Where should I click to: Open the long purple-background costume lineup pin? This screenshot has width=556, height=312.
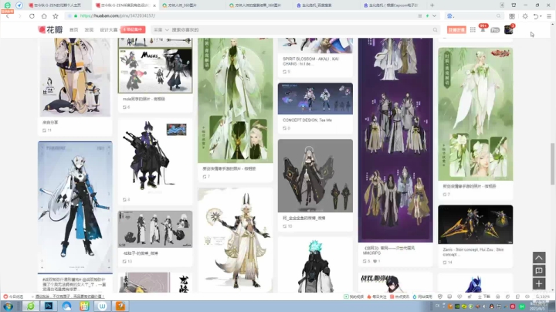click(x=395, y=140)
